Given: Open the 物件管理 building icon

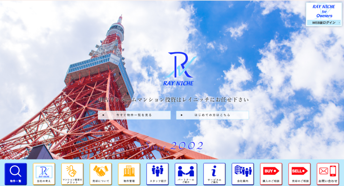Looking at the screenshot, I should [129, 174].
